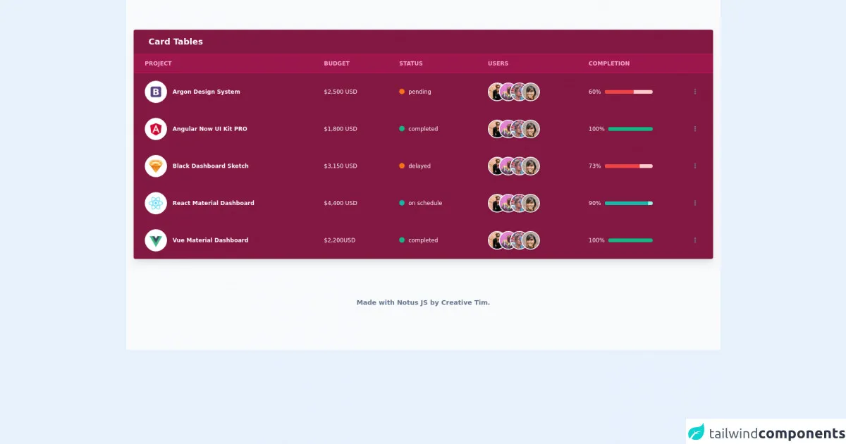Open the Creative Tim footer link
Image resolution: width=846 pixels, height=444 pixels.
point(465,302)
